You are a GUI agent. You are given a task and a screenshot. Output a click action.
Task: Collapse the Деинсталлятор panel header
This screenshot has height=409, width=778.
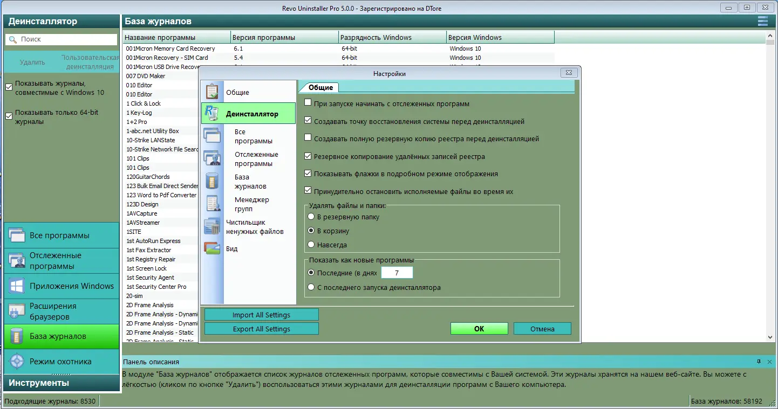(62, 21)
